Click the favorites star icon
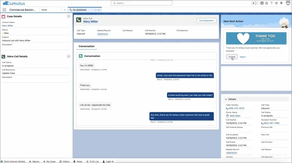The image size is (292, 163). pos(253,3)
